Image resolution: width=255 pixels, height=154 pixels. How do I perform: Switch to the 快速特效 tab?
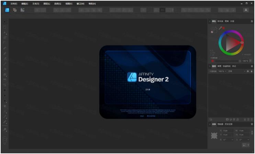coord(226,66)
